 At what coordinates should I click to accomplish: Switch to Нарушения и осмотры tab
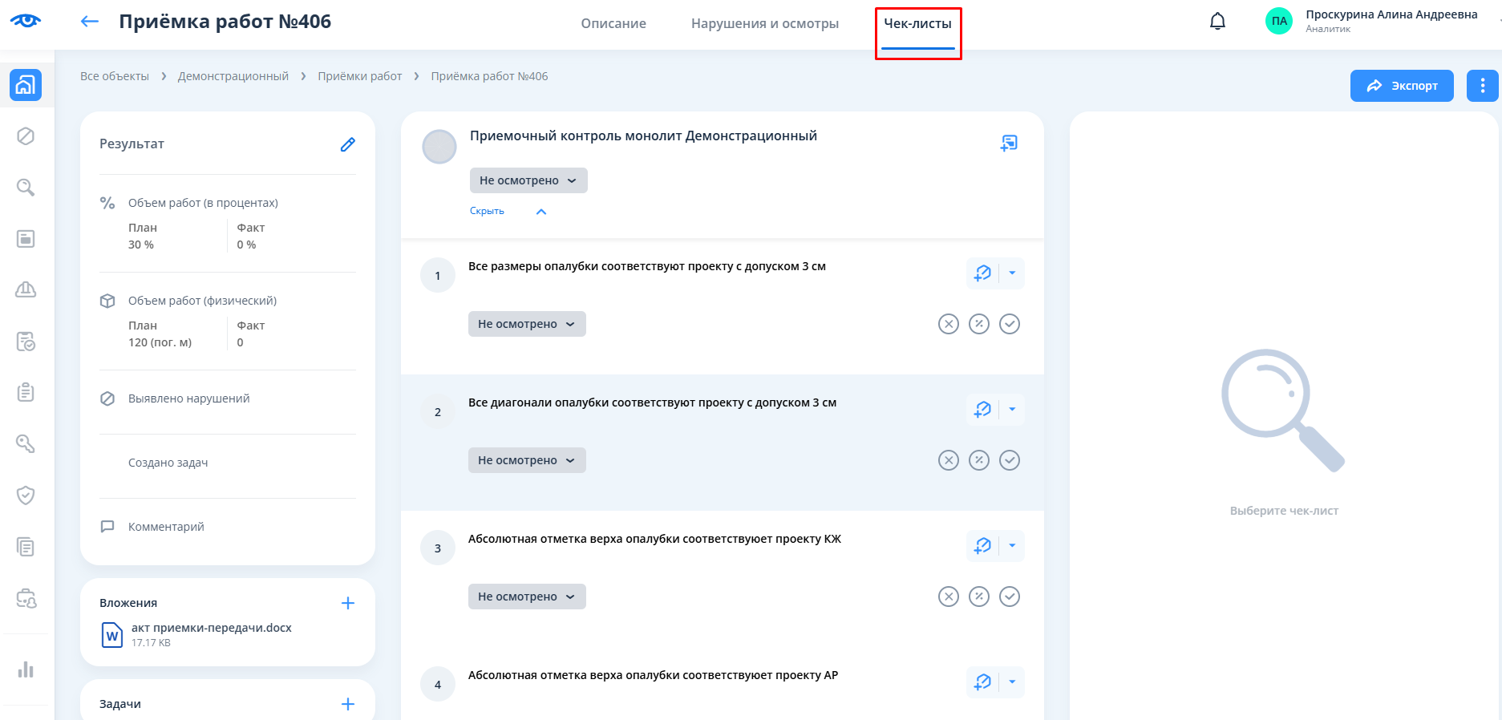(x=764, y=23)
